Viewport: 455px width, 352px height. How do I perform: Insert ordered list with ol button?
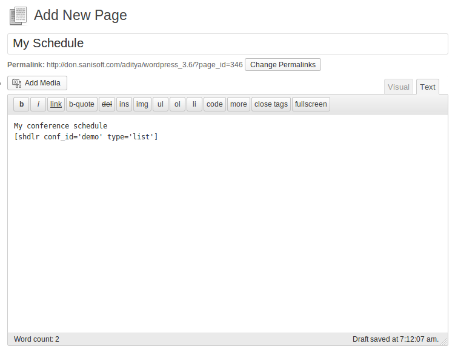[178, 104]
